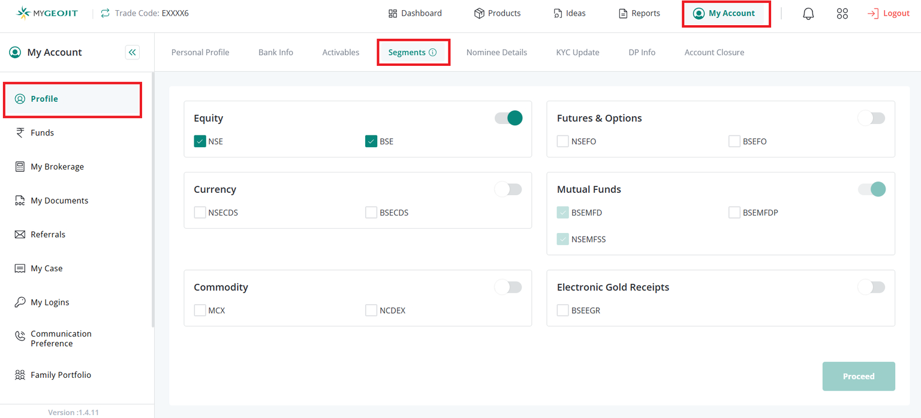The width and height of the screenshot is (921, 418).
Task: Click the Proceed button
Action: [x=859, y=376]
